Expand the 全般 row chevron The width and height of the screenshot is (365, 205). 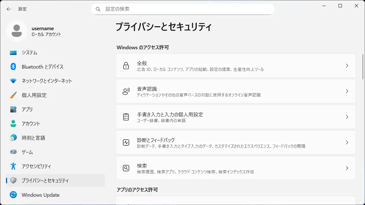(x=347, y=65)
